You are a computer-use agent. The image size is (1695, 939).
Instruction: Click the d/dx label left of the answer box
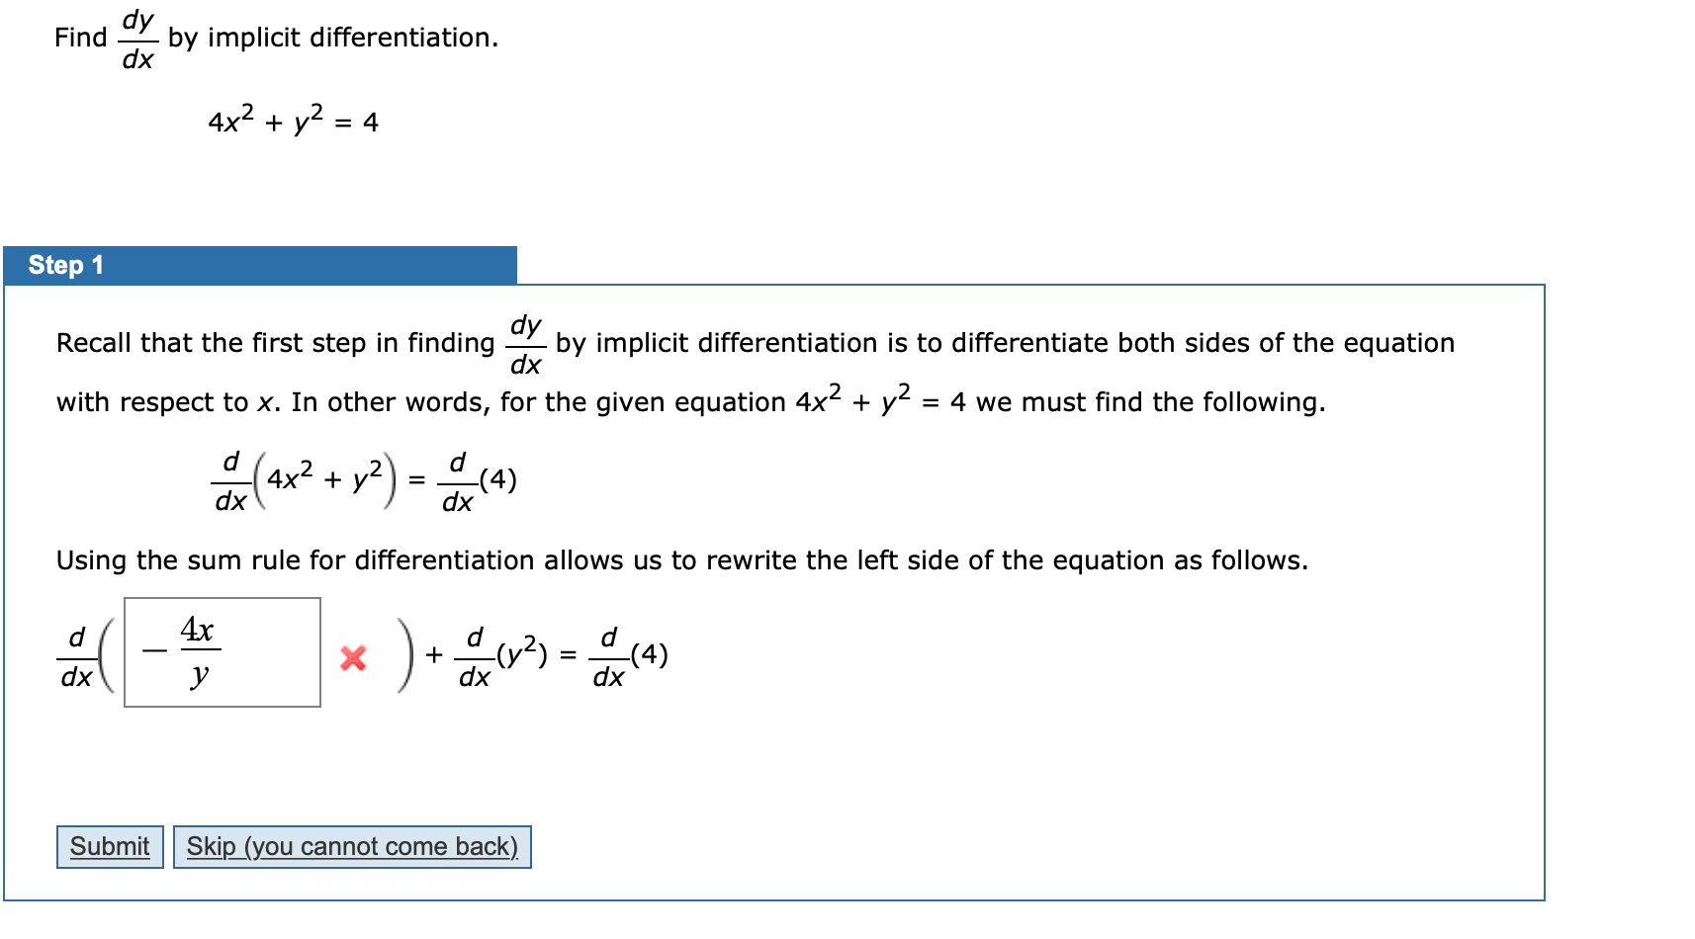tap(75, 654)
